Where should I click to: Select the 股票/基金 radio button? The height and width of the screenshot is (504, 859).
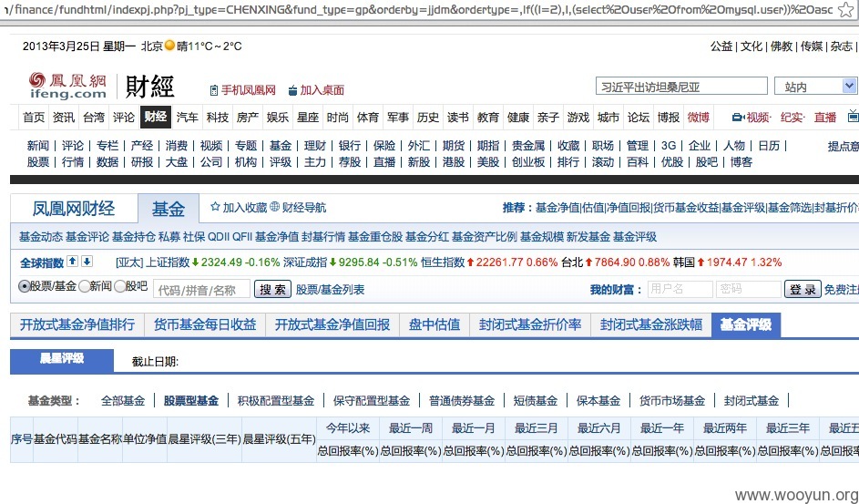pos(24,286)
